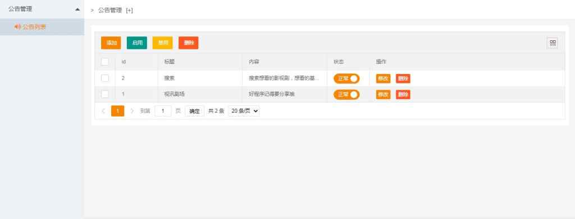Collapse the 公告管理 sidebar menu arrow

click(x=77, y=10)
